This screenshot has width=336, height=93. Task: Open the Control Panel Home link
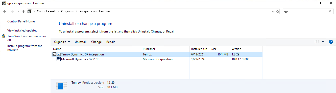tap(21, 21)
